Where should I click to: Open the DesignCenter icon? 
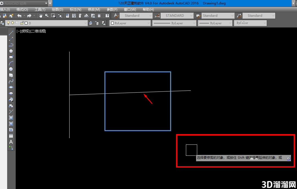[x=74, y=16]
